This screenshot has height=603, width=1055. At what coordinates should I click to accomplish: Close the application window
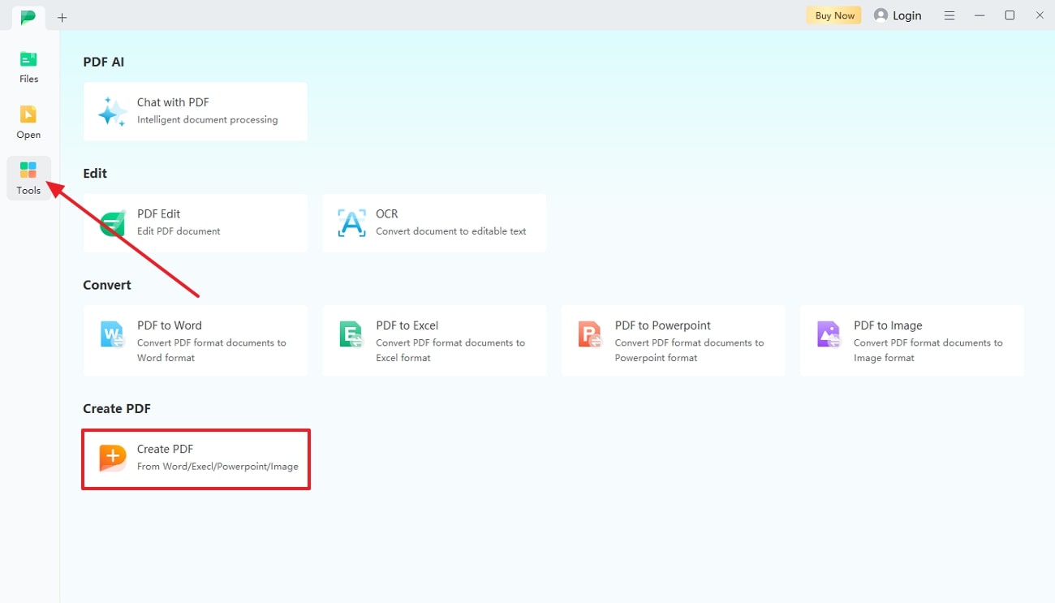coord(1040,15)
